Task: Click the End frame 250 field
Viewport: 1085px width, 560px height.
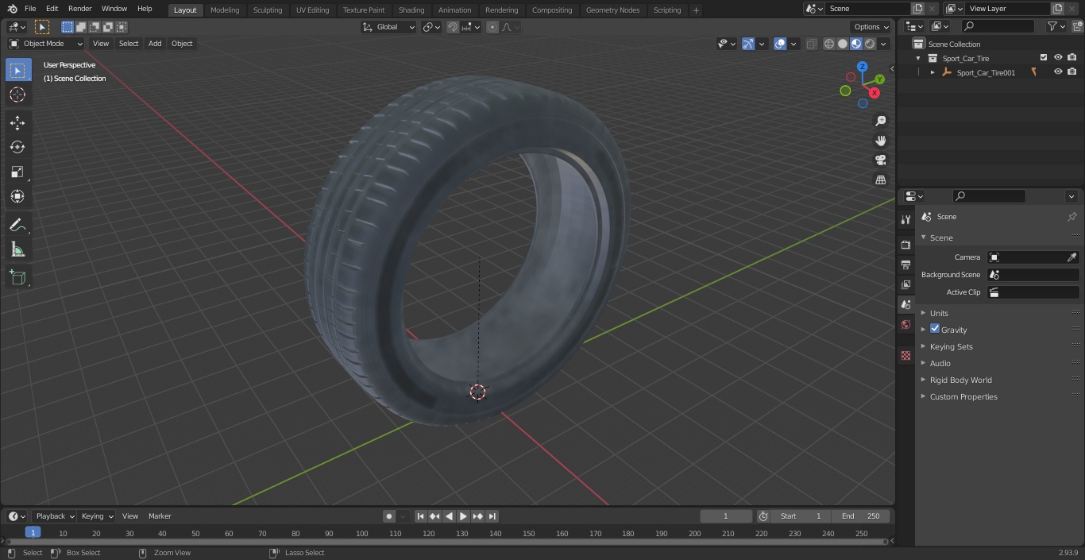Action: tap(861, 516)
